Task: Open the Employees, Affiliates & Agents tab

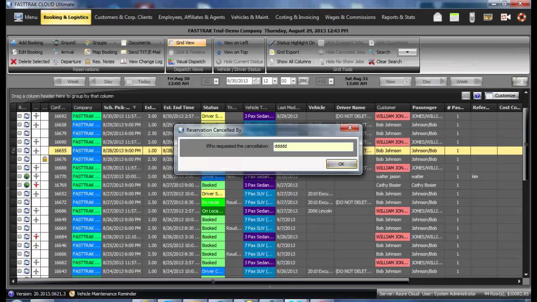Action: click(192, 17)
